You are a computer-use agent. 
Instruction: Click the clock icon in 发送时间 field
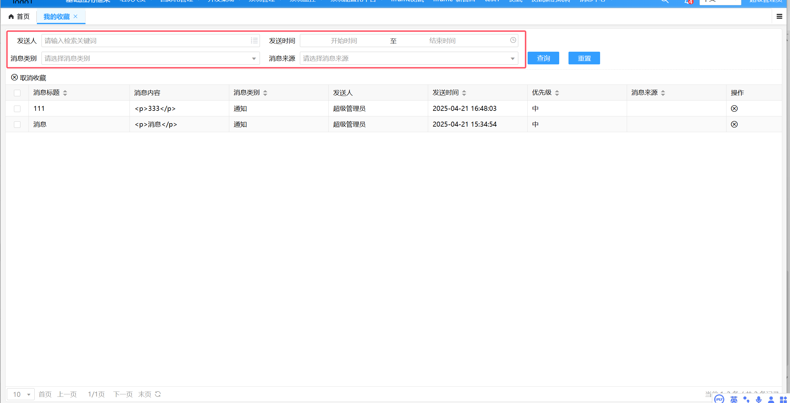513,40
